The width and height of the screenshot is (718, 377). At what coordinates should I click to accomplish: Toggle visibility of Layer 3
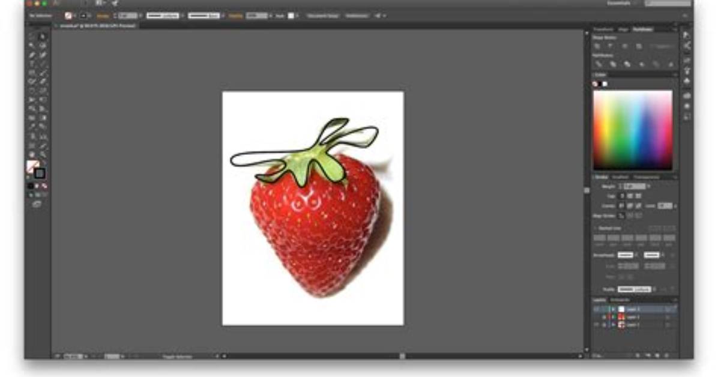pyautogui.click(x=597, y=309)
